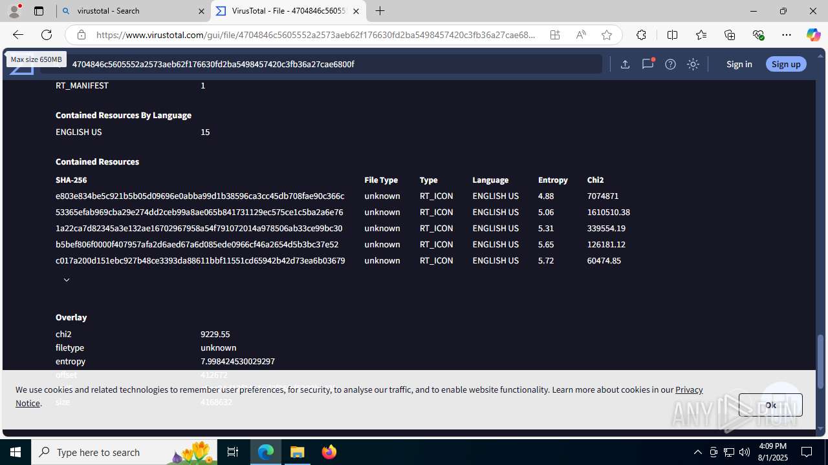Open the Action Center notifications
The width and height of the screenshot is (828, 465).
coord(807,452)
